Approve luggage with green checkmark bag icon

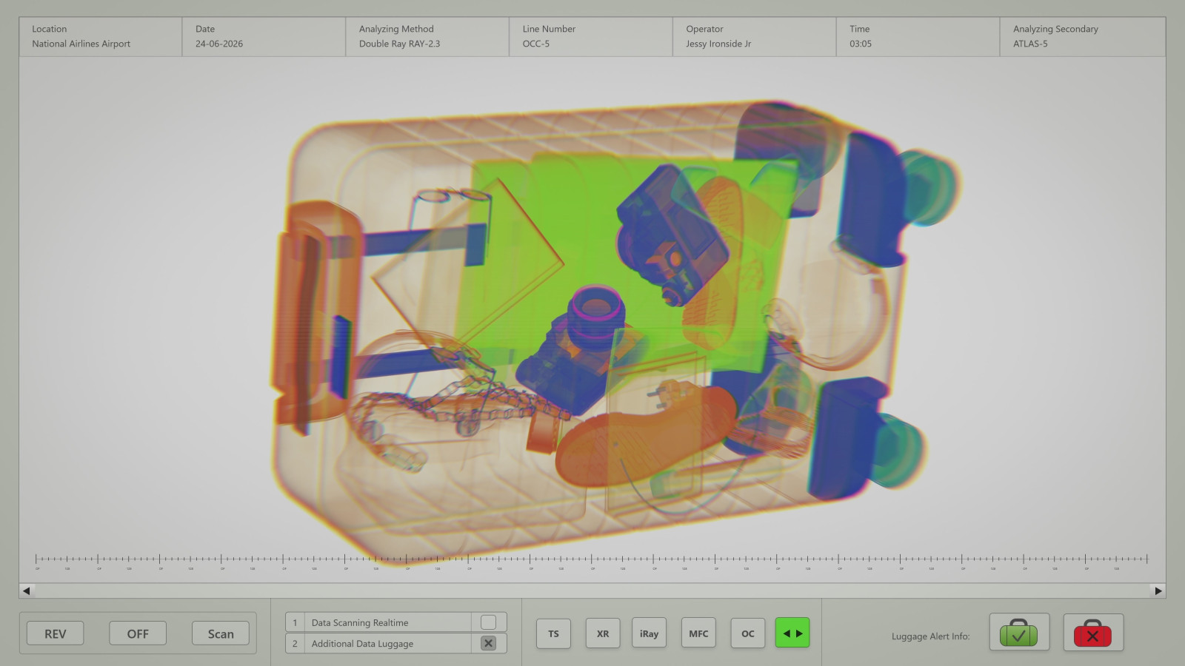coord(1018,633)
